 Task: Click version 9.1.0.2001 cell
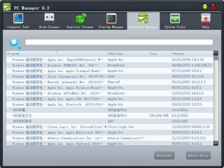[x=180, y=116]
